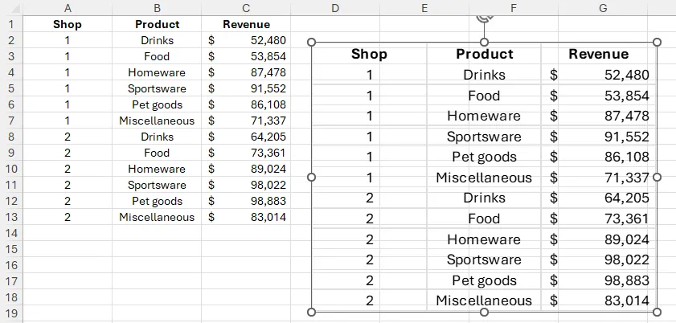
Task: Select row 18 header
Action: [x=11, y=297]
